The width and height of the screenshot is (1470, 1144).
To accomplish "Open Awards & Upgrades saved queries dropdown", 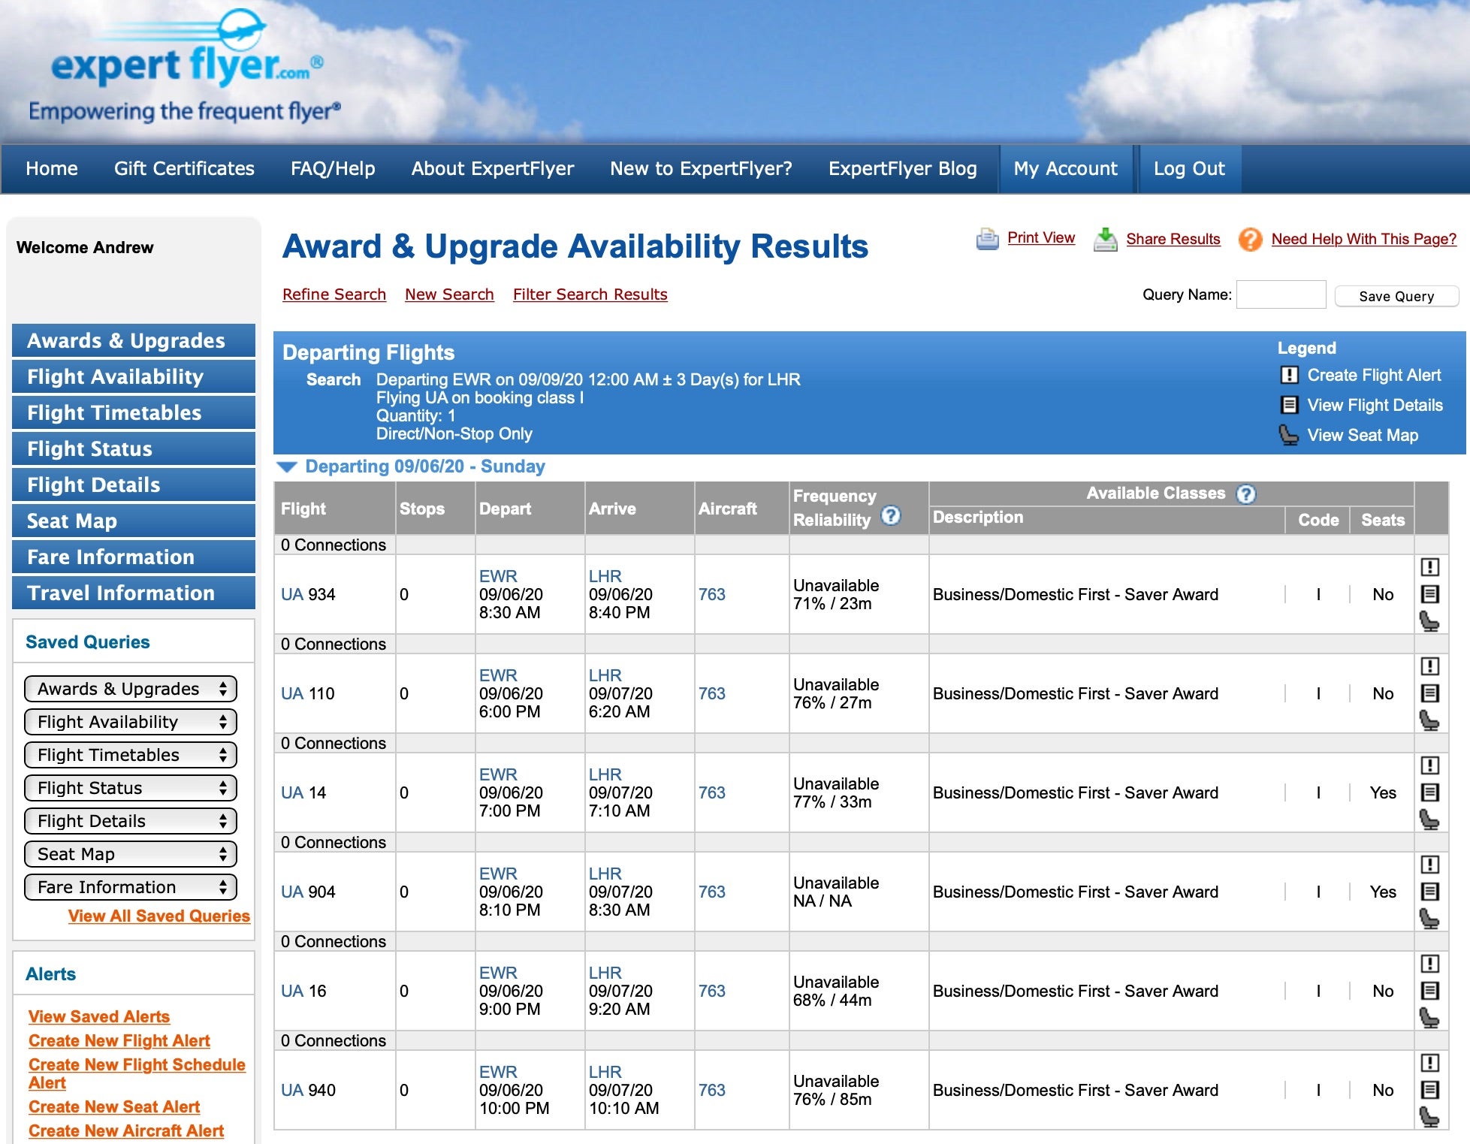I will tap(131, 689).
